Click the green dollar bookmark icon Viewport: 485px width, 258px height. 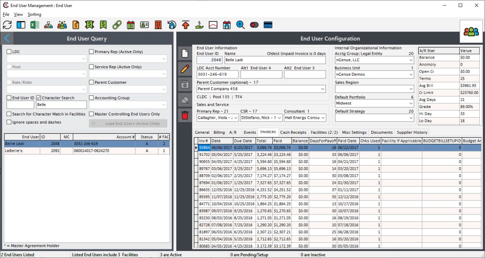click(x=103, y=25)
